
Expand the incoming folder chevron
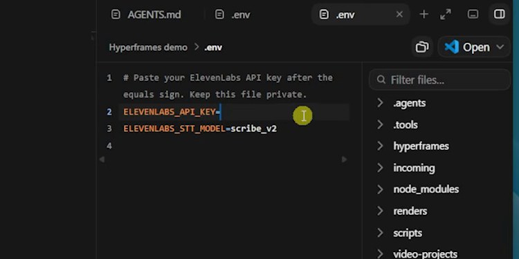click(x=381, y=168)
